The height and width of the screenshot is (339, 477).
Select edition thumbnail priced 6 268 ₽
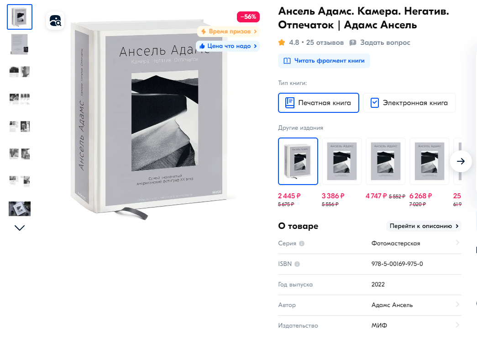429,161
